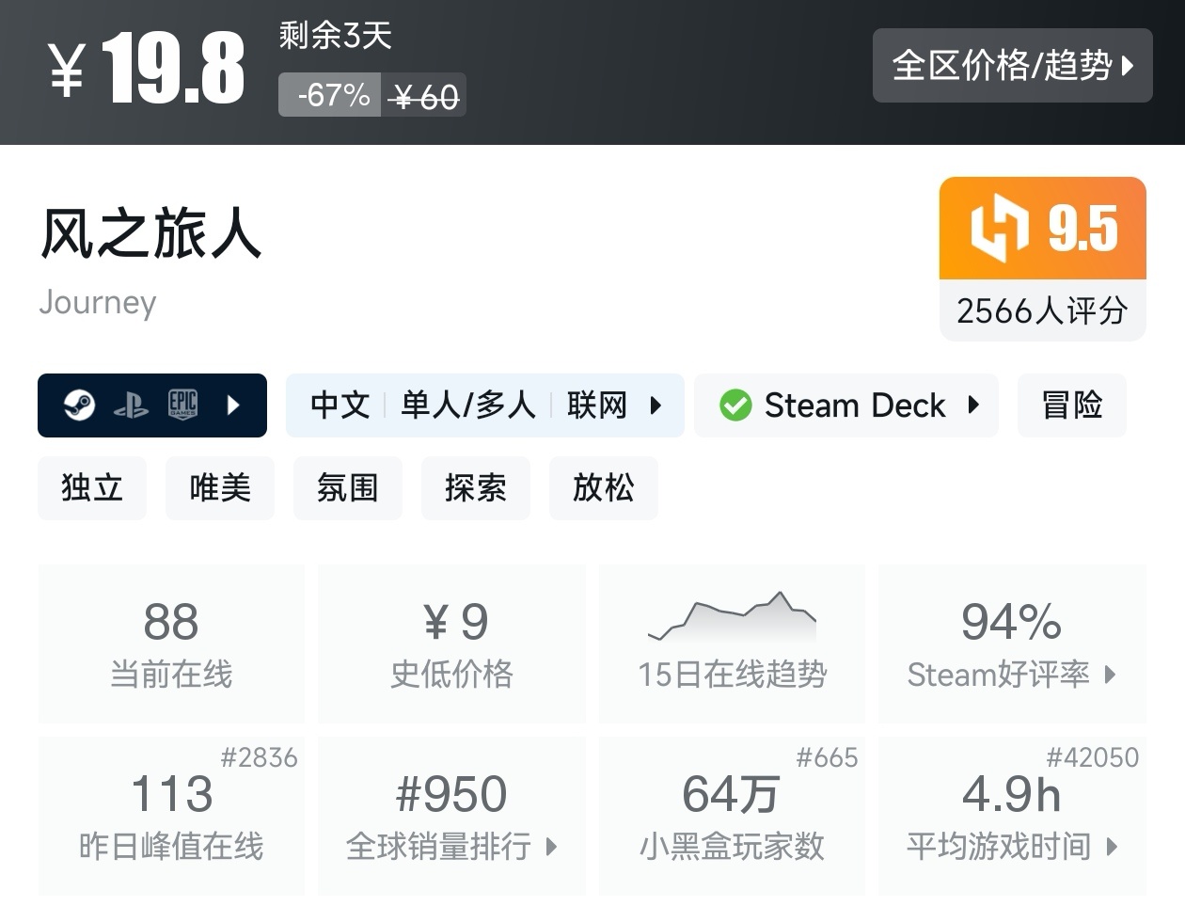The height and width of the screenshot is (906, 1185).
Task: Click the 平均游戏时间 4.9h stat card
Action: pyautogui.click(x=1011, y=817)
